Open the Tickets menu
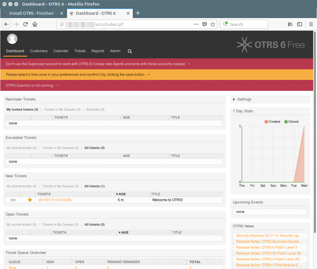 (80, 51)
